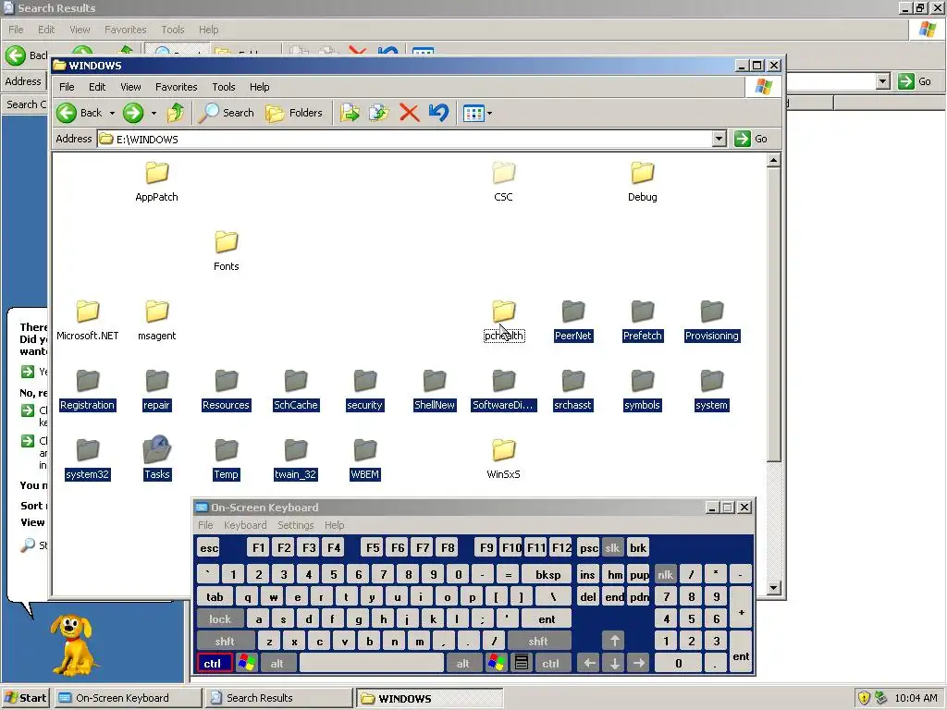Click esc key on On-Screen Keyboard
This screenshot has width=947, height=710.
click(209, 548)
